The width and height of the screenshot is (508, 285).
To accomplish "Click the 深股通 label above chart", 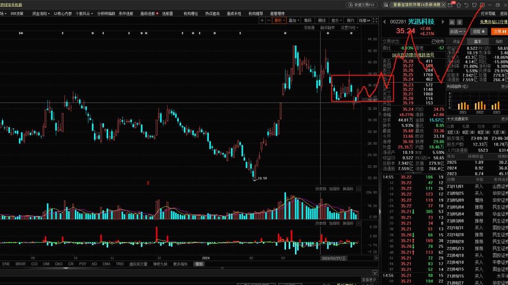I will click(309, 28).
